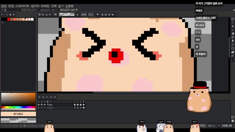Click the rainbow hue slider
235x132 pixels.
tap(18, 107)
